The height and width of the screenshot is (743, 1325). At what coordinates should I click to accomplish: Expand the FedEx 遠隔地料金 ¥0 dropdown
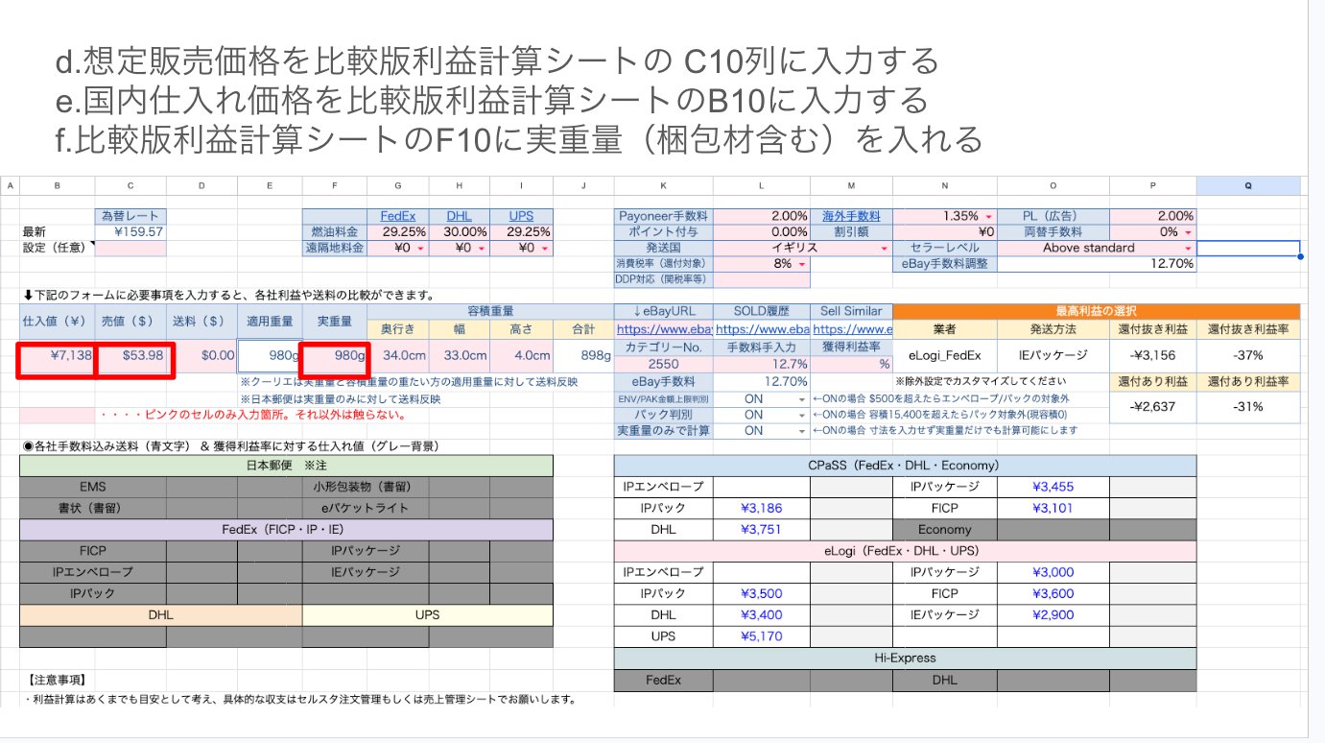421,249
